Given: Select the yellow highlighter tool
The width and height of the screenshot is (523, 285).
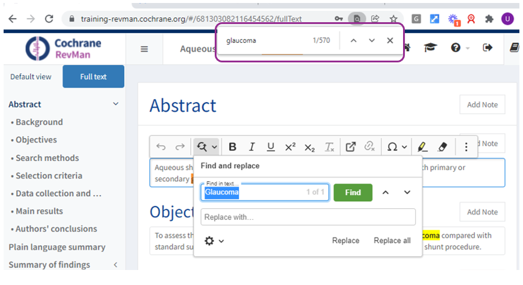Looking at the screenshot, I should tap(422, 147).
